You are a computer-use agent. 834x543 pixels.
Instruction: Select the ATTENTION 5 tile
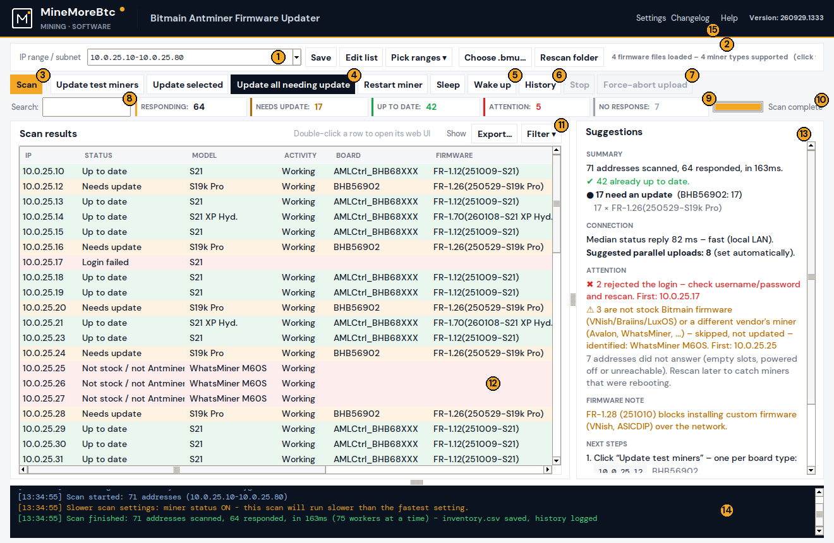[536, 107]
